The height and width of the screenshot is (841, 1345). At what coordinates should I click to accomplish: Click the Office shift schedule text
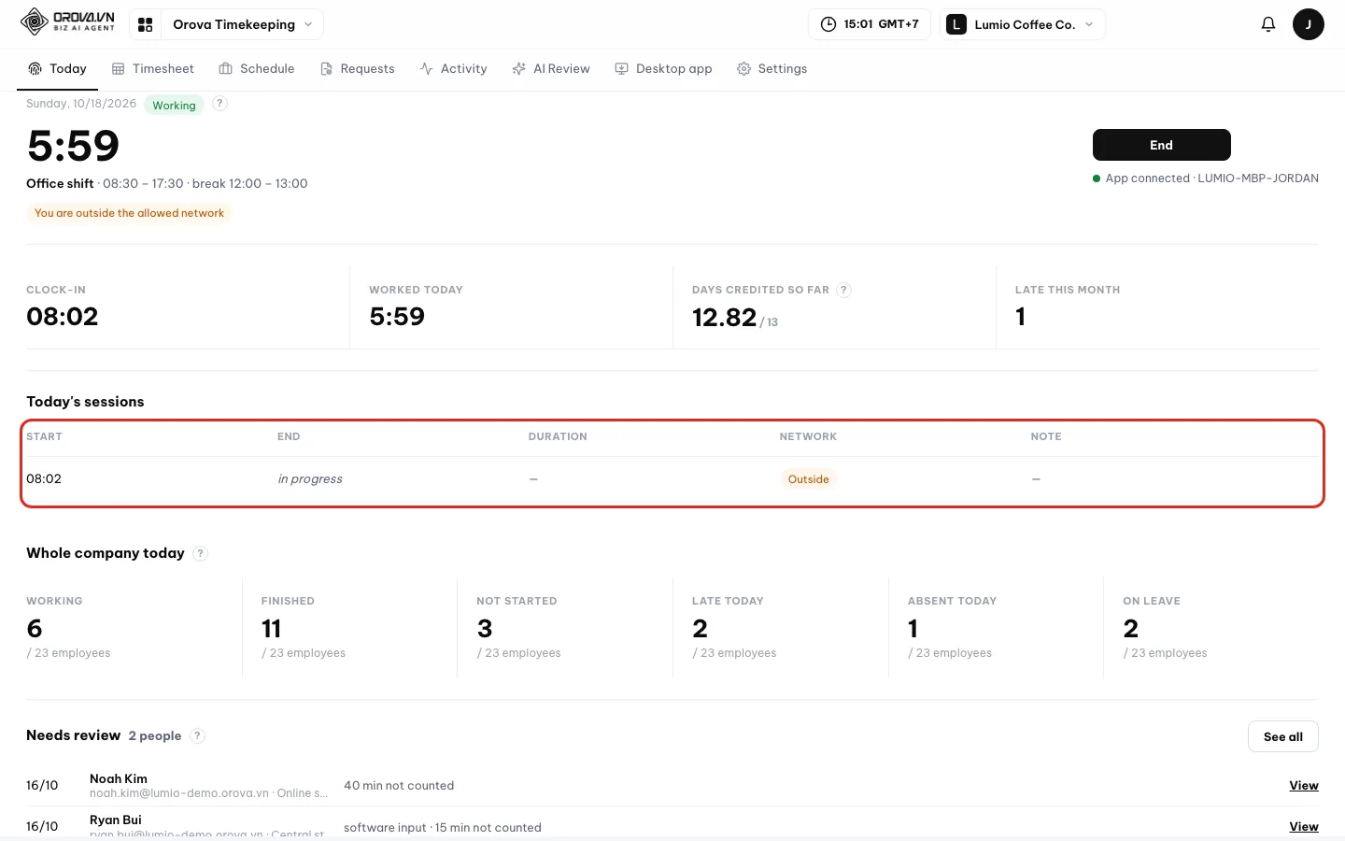(x=166, y=184)
